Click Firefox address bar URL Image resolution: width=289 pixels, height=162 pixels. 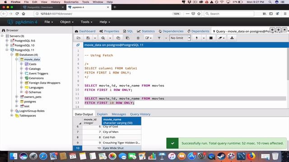[56, 13]
